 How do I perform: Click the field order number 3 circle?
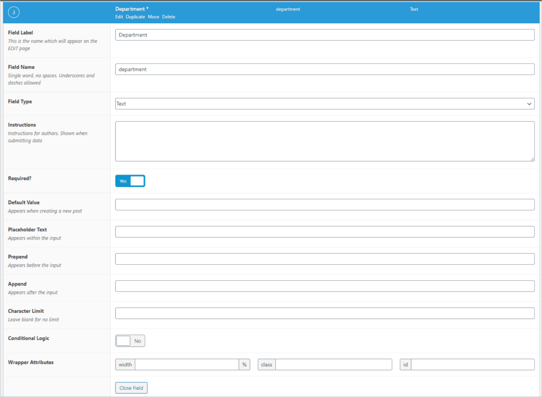pos(14,13)
